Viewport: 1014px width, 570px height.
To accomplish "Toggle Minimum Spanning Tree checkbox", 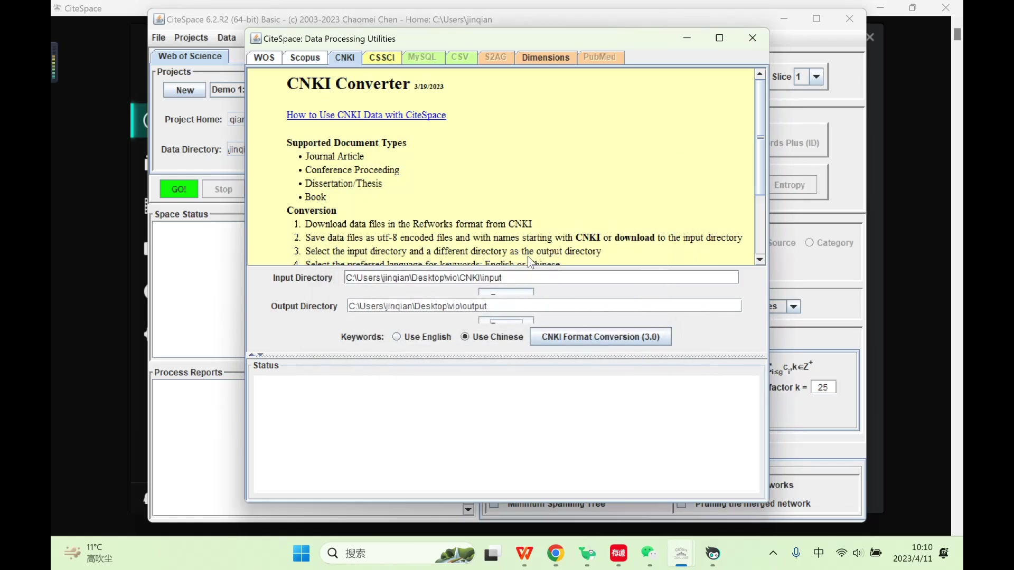I will [494, 505].
